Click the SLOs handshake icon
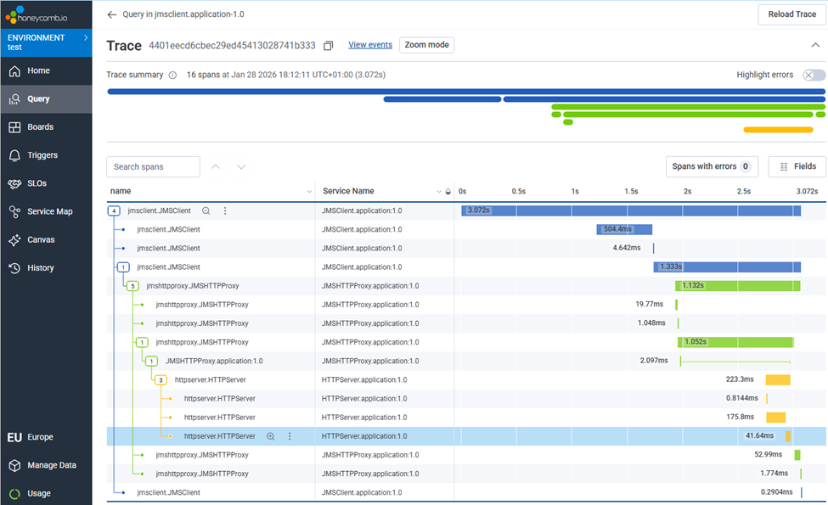 tap(14, 183)
